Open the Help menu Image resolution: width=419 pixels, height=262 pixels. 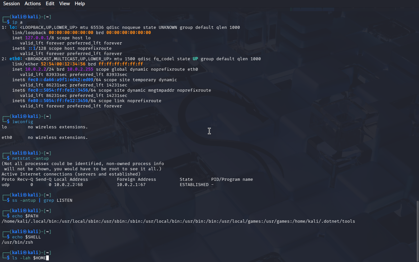click(80, 4)
